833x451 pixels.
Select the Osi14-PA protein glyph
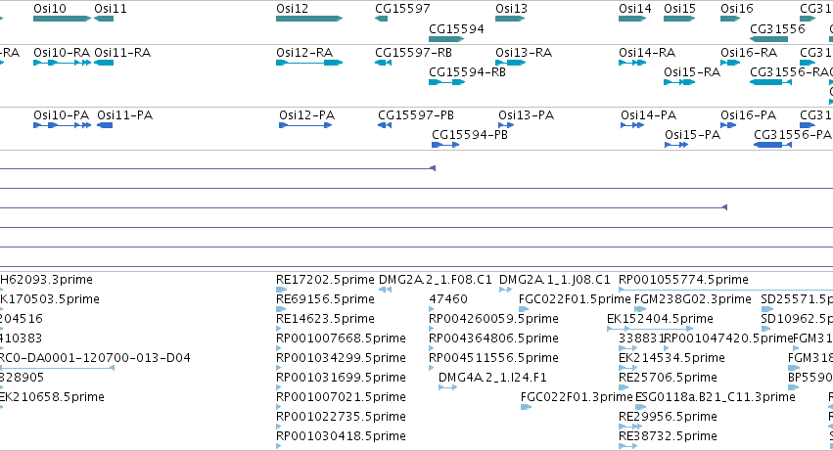pyautogui.click(x=632, y=125)
